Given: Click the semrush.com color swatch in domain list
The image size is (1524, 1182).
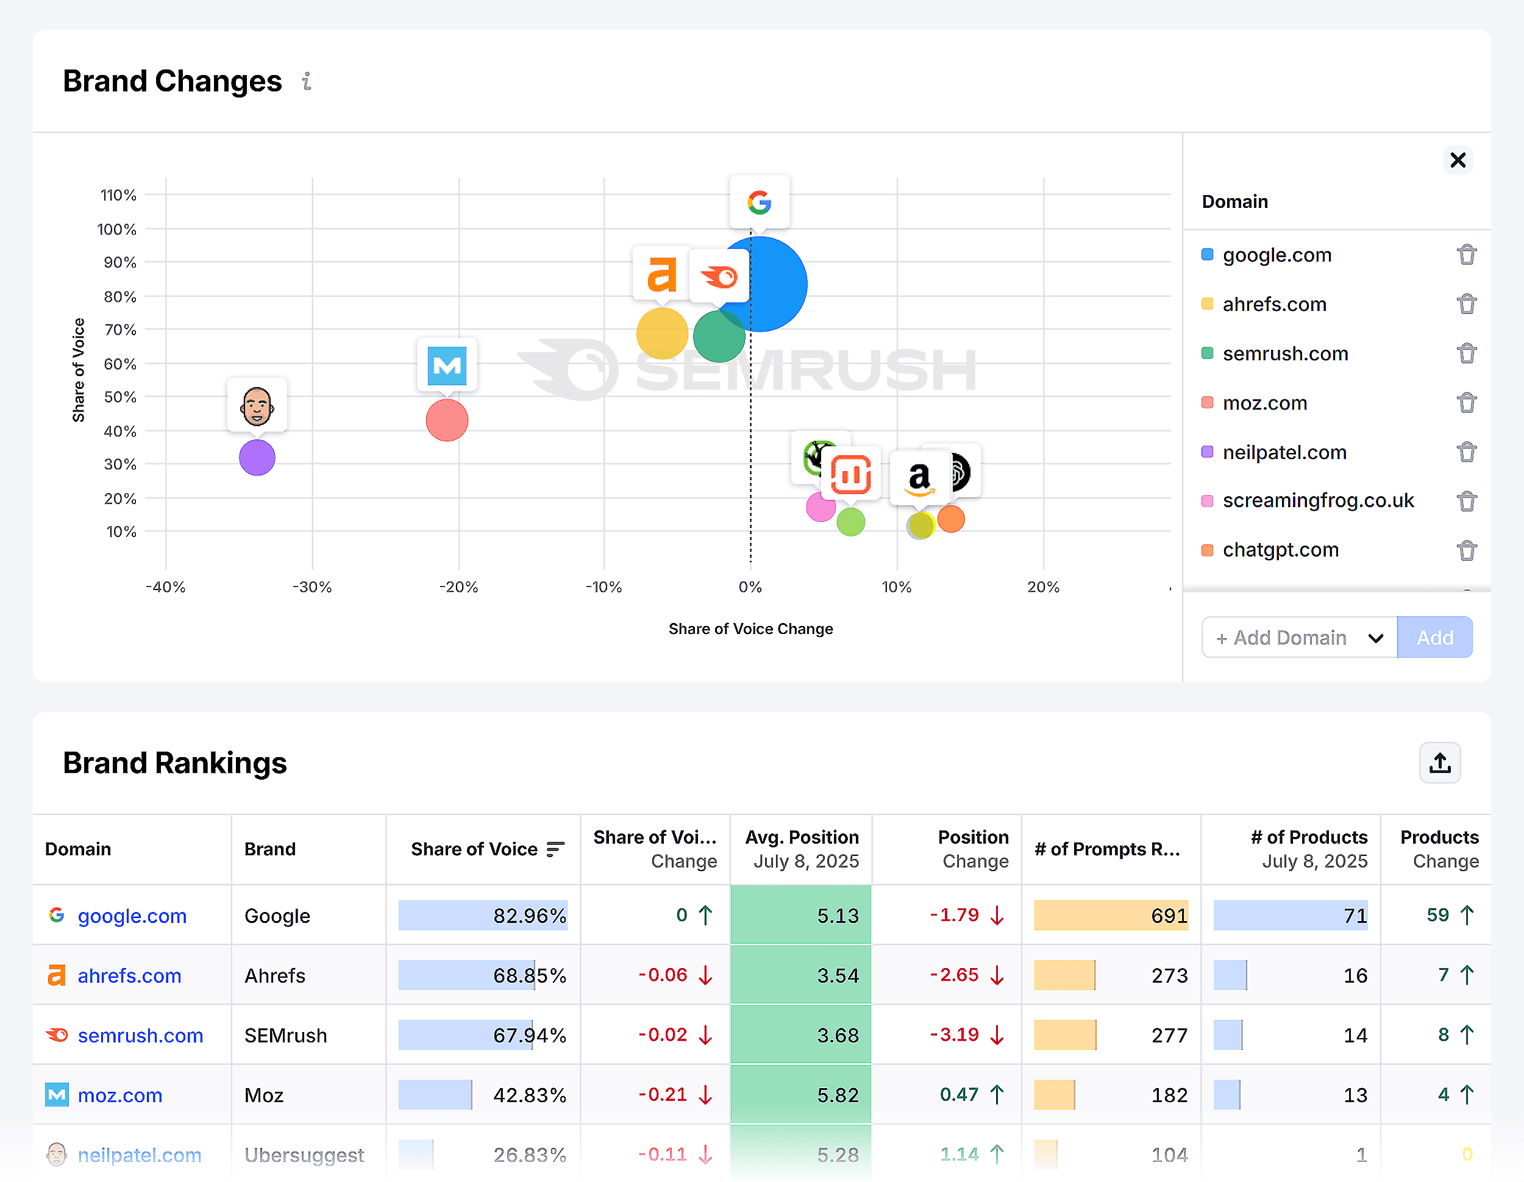Looking at the screenshot, I should [x=1206, y=354].
